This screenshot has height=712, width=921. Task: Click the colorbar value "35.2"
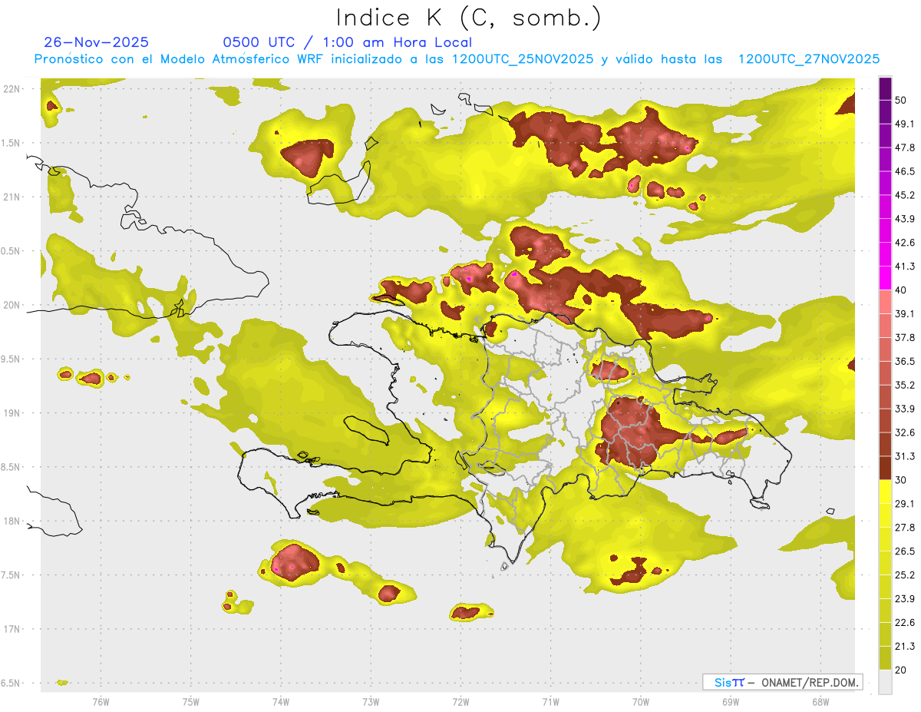coord(905,385)
